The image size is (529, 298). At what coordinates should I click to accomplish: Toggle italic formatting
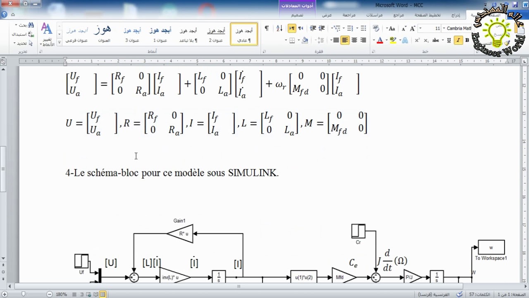[458, 40]
